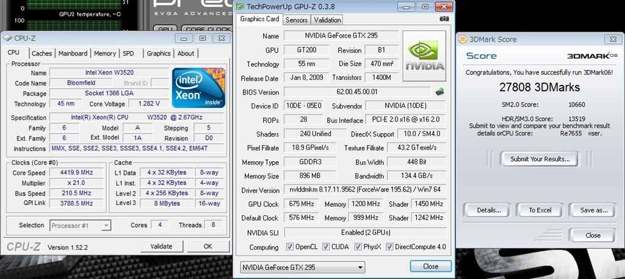Click the Driver Version field in GPU-Z

coord(365,190)
